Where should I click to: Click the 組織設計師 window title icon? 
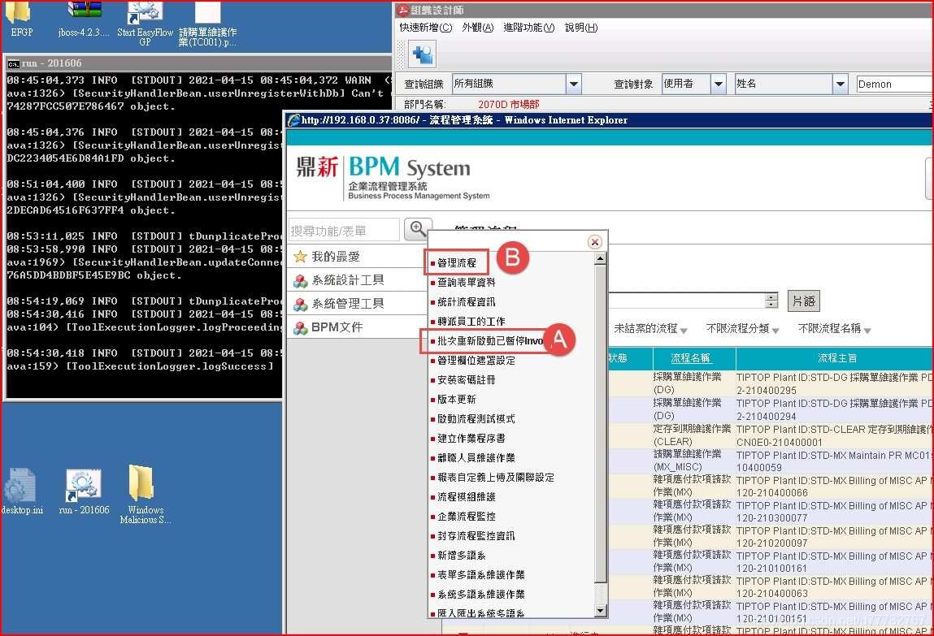(403, 10)
